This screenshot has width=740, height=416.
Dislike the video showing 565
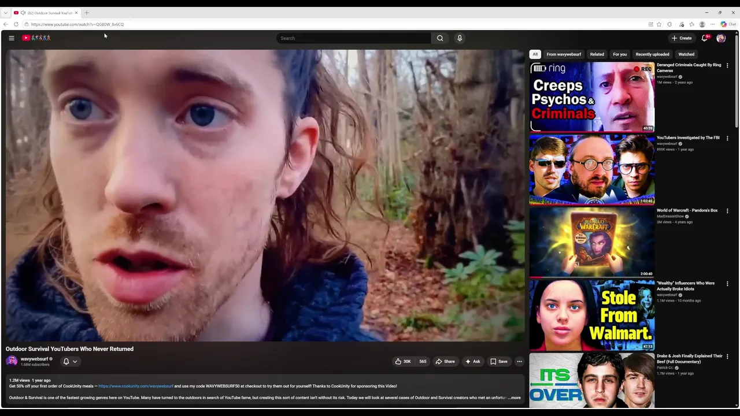(x=423, y=362)
